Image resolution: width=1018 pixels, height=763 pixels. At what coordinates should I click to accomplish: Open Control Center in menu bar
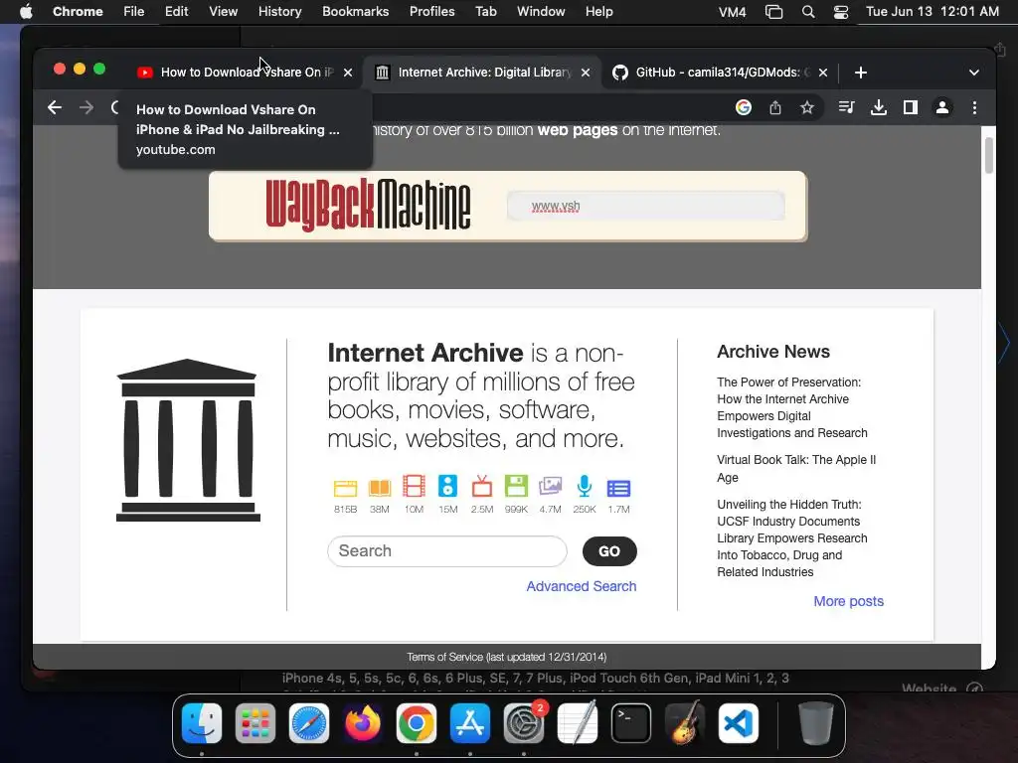tap(841, 12)
